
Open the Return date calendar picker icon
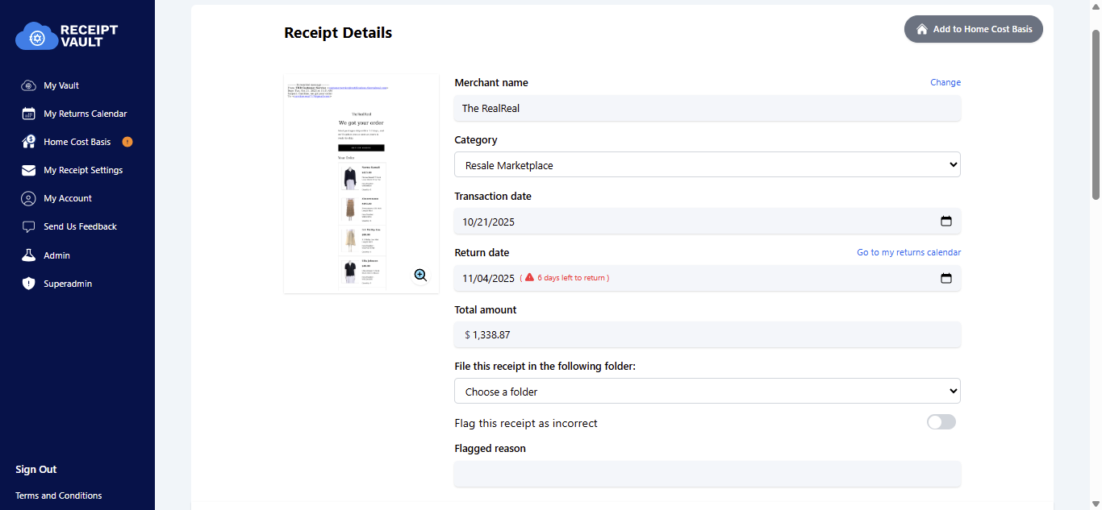click(x=946, y=278)
